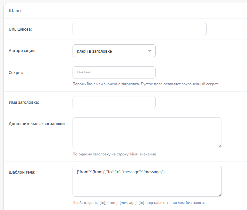Open the Авторизация dropdown
This screenshot has height=210, width=247.
(114, 51)
